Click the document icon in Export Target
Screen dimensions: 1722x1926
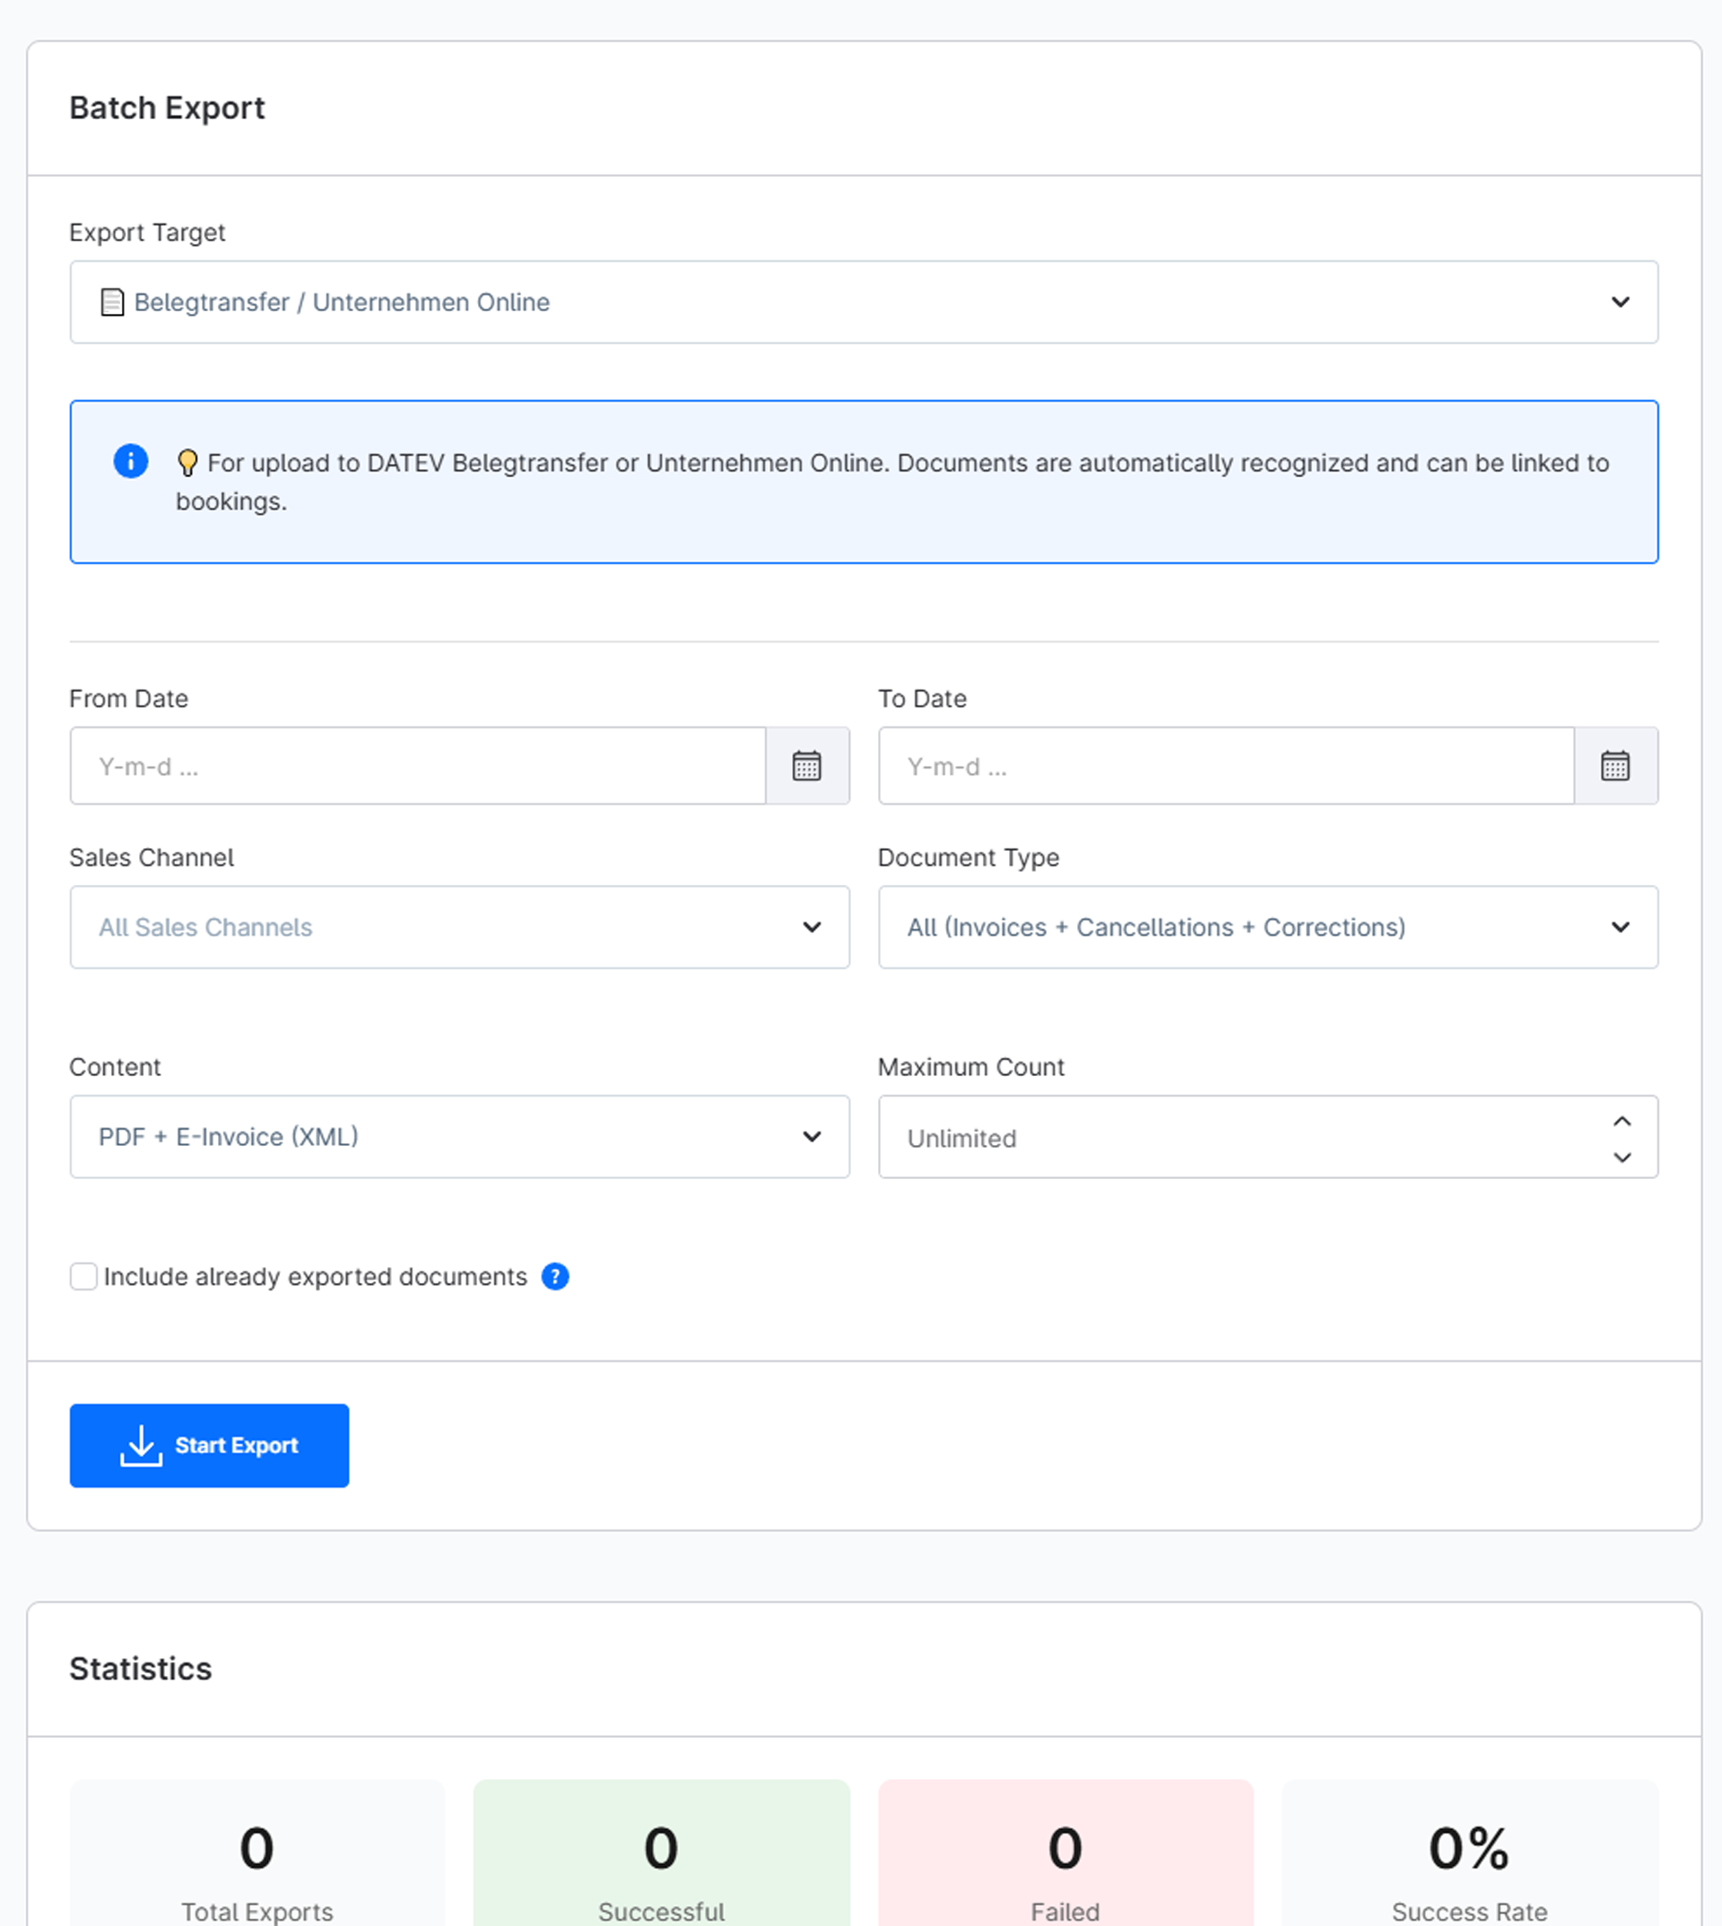(113, 302)
